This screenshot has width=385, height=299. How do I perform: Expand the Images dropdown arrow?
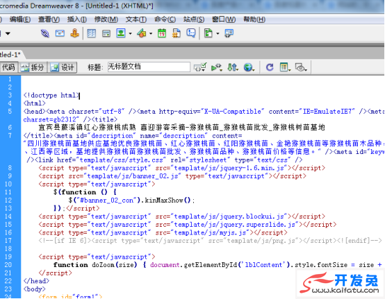130,33
